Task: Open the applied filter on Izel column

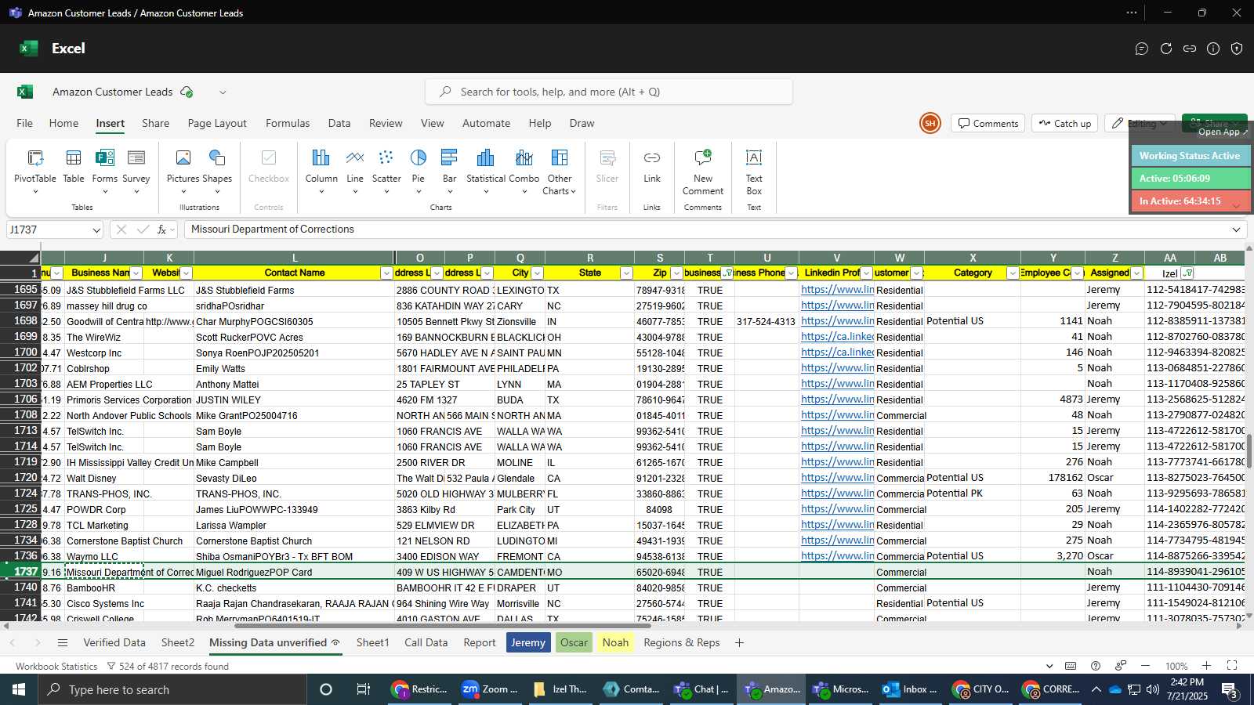Action: point(1187,273)
